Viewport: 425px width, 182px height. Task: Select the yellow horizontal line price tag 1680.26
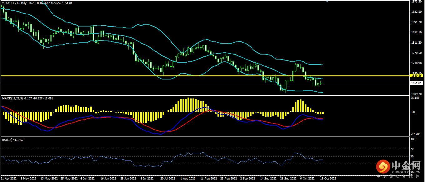(x=416, y=76)
